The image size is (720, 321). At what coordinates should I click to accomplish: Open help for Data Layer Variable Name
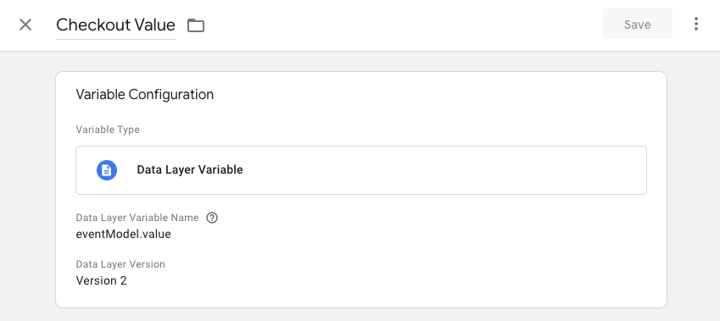coord(212,218)
